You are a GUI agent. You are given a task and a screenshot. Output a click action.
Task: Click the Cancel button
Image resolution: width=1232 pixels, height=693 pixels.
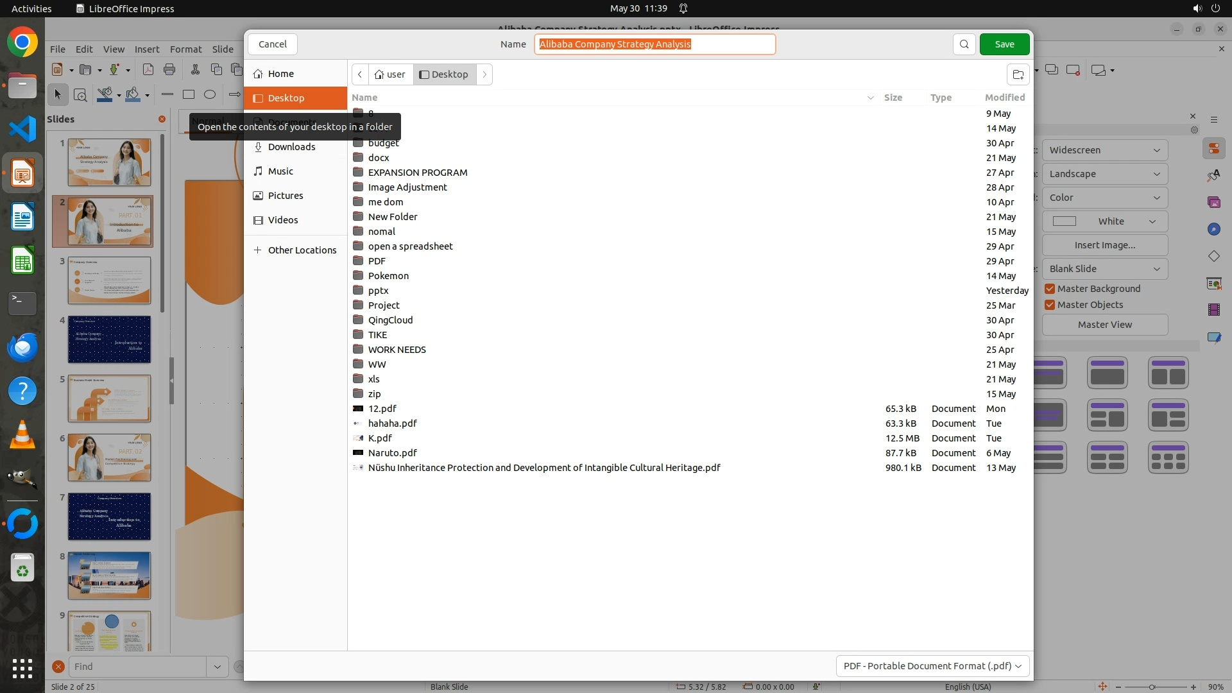(x=273, y=44)
